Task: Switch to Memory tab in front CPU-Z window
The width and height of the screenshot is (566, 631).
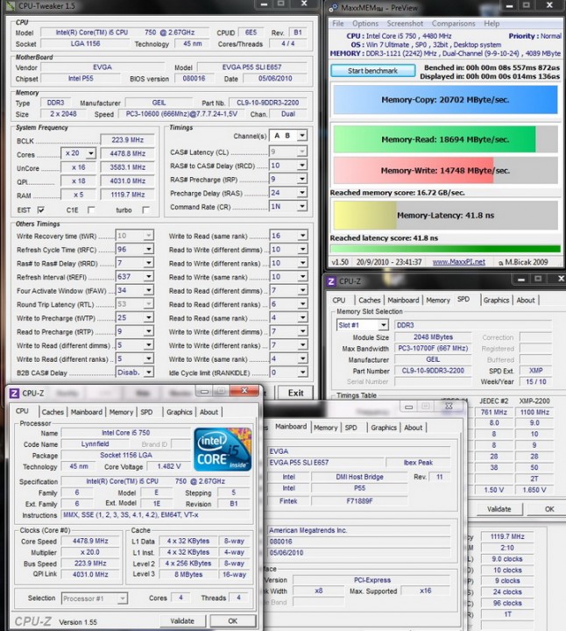Action: point(121,412)
